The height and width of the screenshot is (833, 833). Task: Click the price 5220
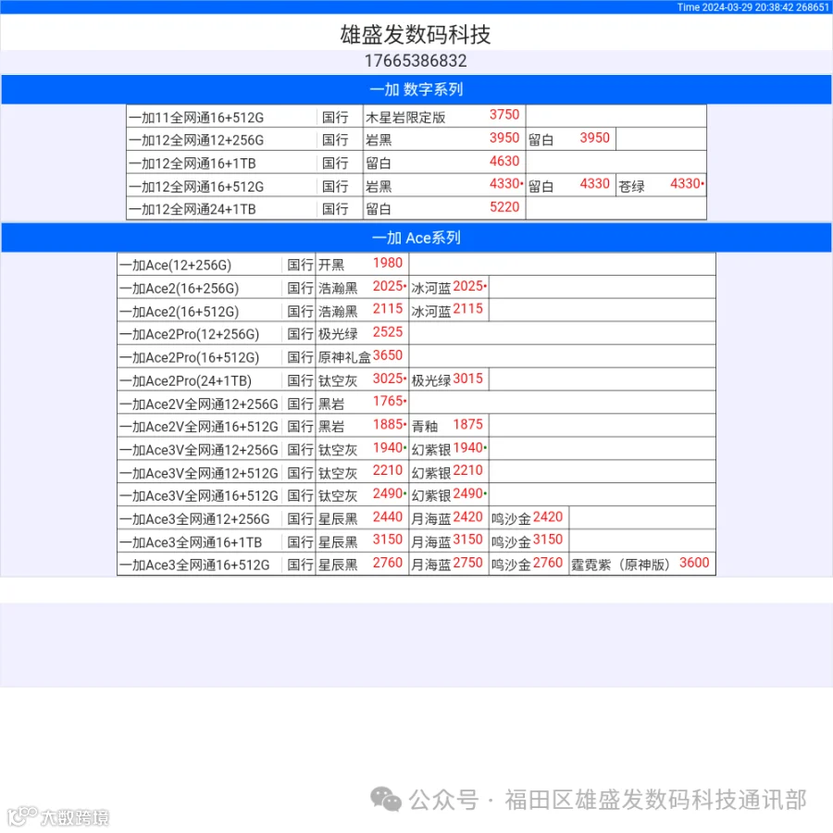[x=504, y=207]
